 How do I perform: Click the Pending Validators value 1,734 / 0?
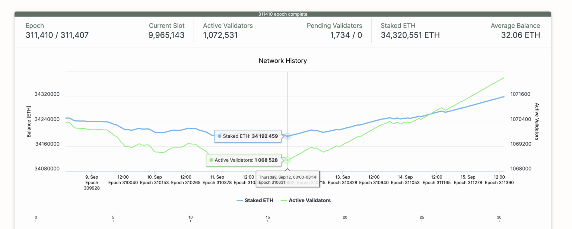coord(346,35)
